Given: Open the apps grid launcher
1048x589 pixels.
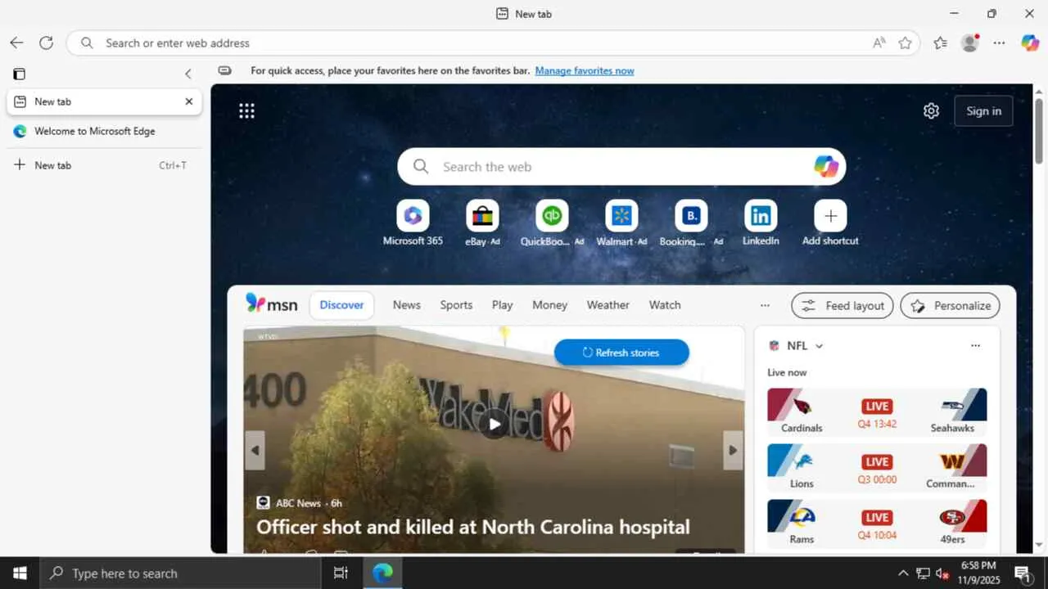Looking at the screenshot, I should [x=246, y=110].
